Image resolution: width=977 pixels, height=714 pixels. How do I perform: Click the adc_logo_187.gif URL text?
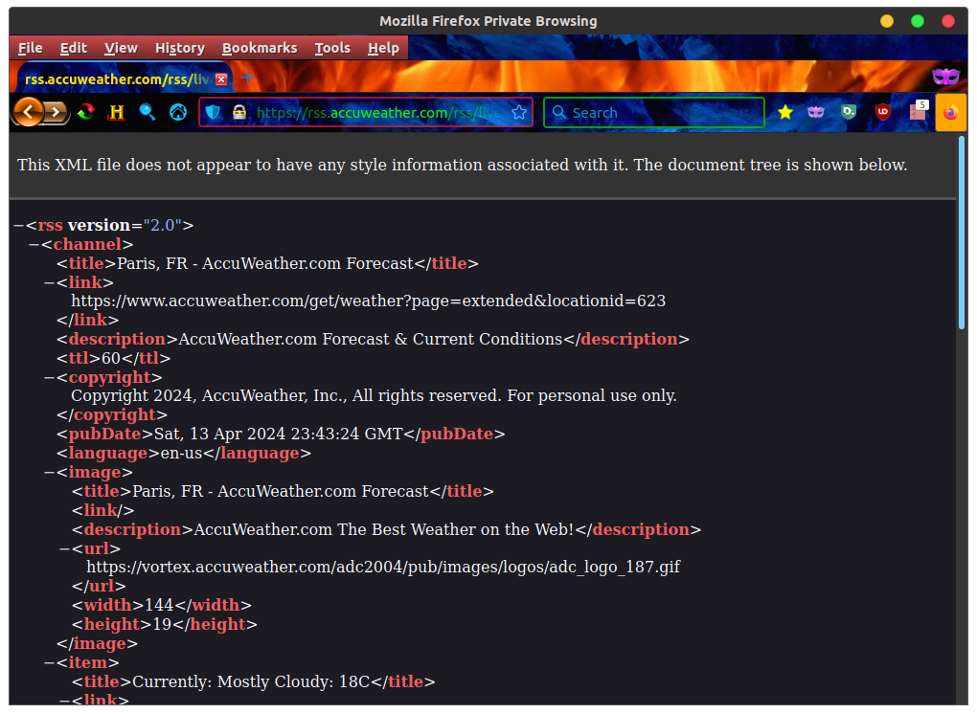(x=383, y=568)
